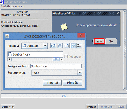Click the file list horizontal scrollbar thumb
127x109 pixels.
click(x=56, y=59)
